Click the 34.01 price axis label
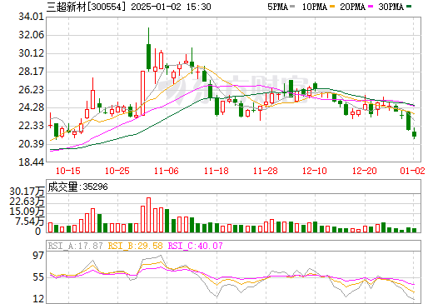 point(32,17)
